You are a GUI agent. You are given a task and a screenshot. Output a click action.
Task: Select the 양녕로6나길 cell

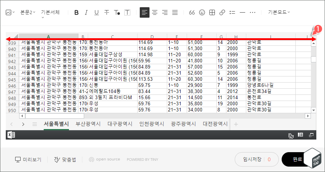[x=271, y=85]
